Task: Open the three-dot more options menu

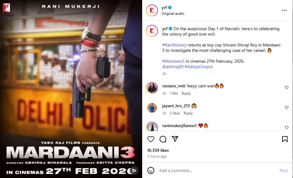Action: click(284, 10)
